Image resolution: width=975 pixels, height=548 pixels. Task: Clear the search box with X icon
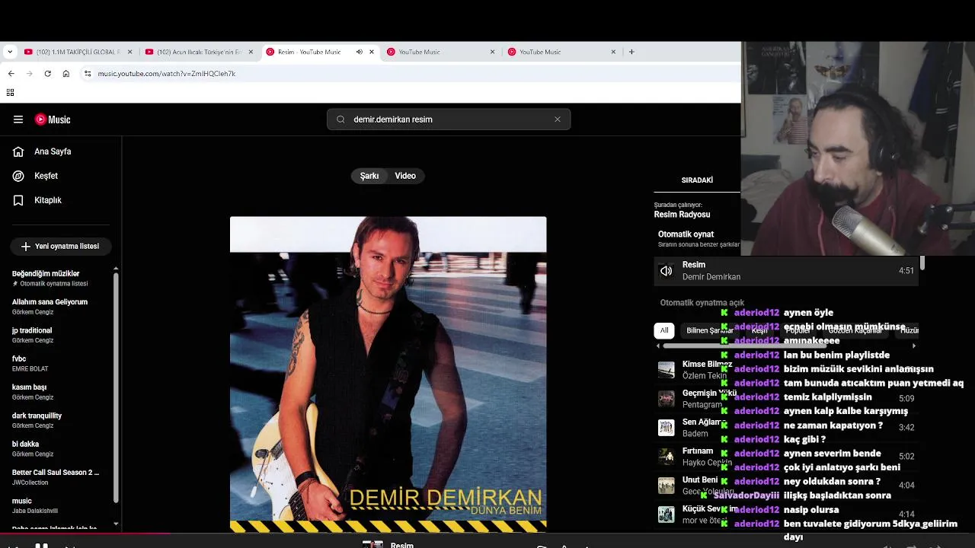tap(558, 119)
